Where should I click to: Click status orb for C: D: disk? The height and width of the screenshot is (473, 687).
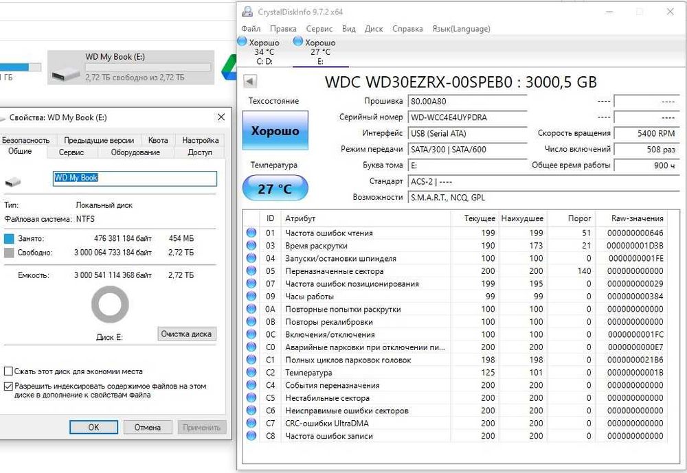pos(243,41)
